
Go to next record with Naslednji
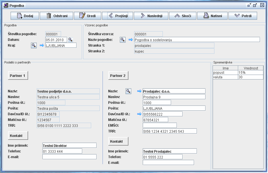[151, 16]
